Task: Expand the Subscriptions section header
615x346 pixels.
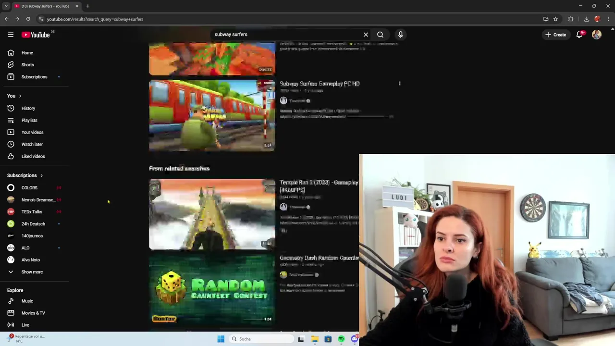Action: pyautogui.click(x=25, y=175)
